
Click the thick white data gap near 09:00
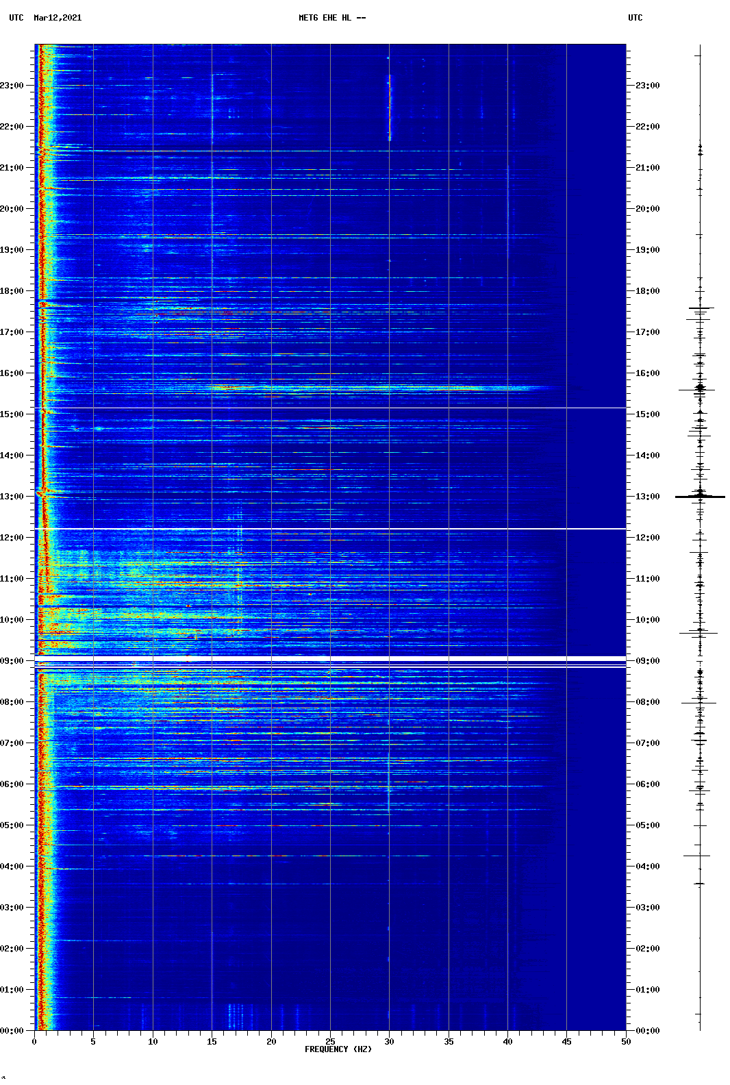330,659
